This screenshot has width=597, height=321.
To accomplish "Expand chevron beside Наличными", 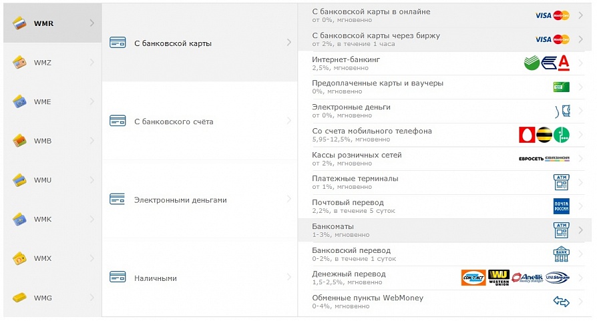I will point(289,277).
